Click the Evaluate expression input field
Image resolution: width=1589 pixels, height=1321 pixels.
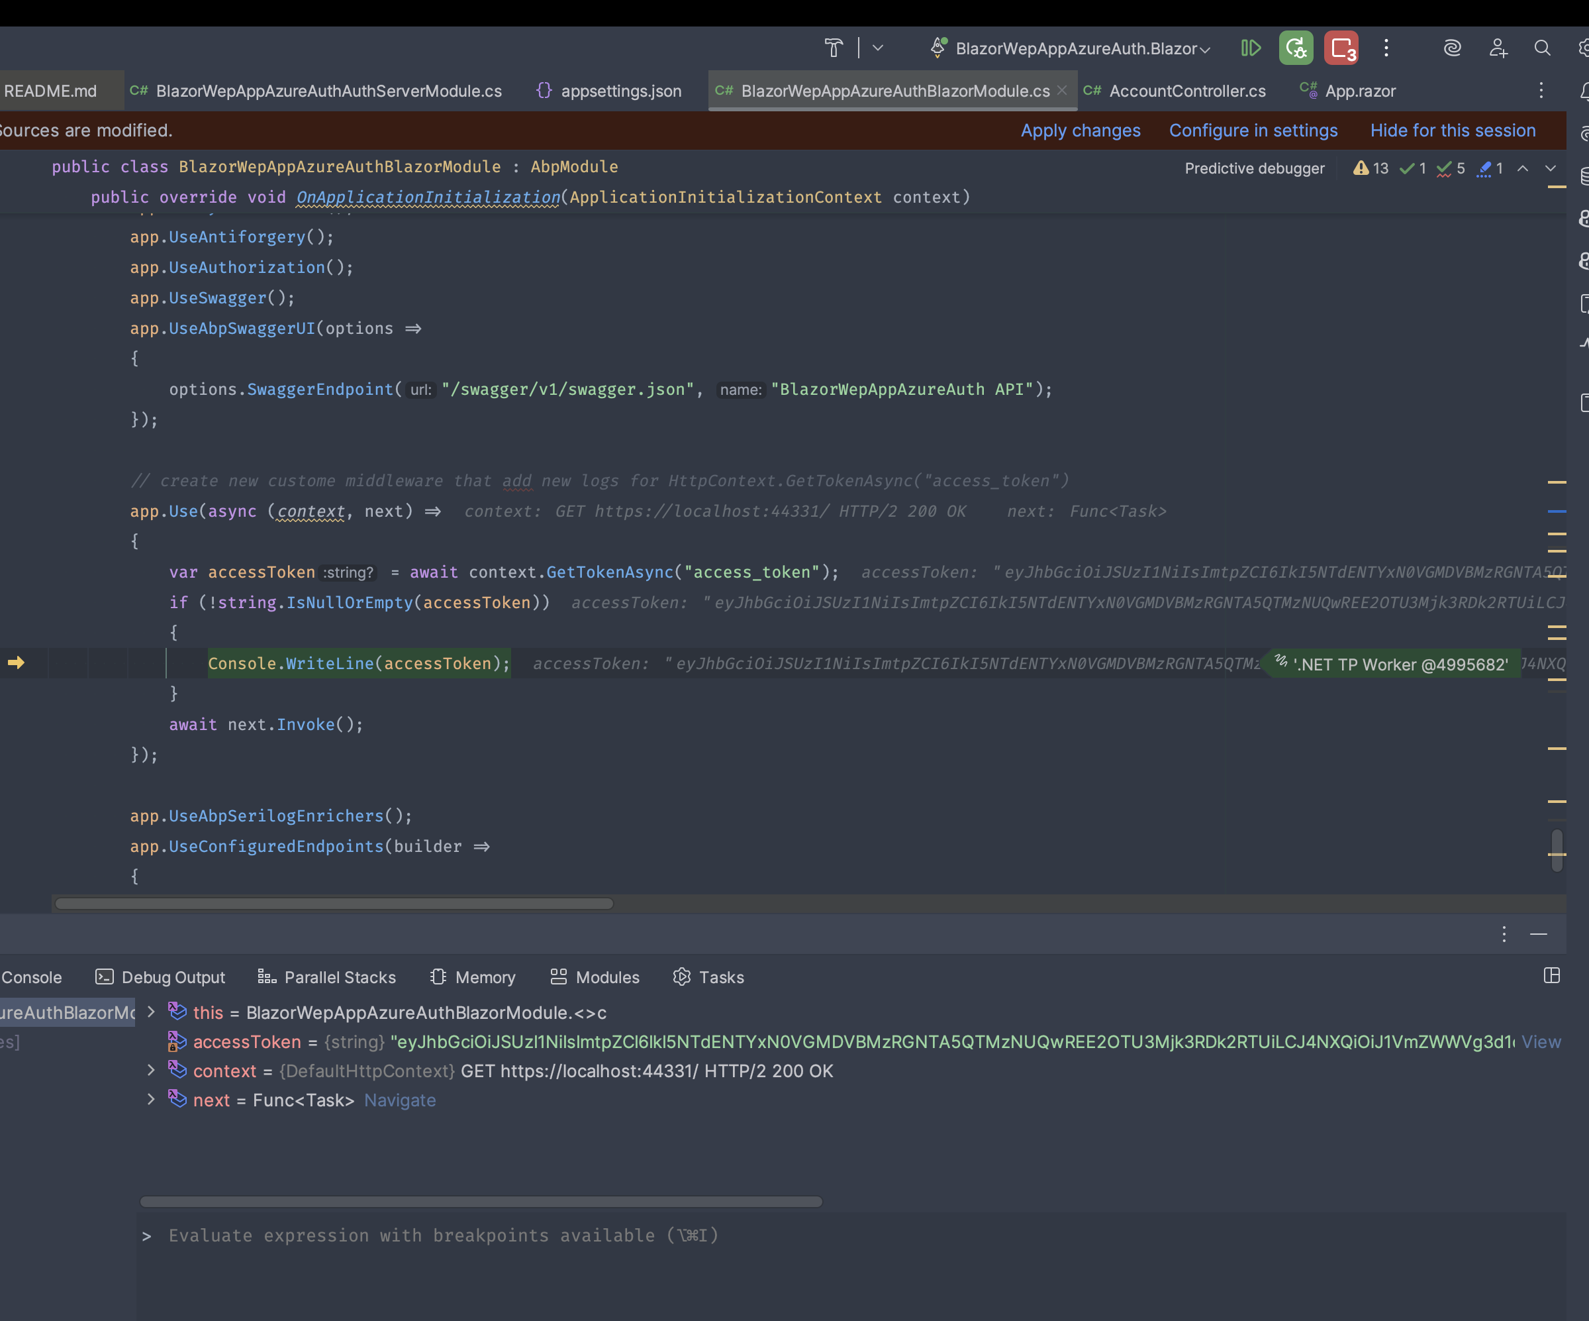pos(443,1236)
